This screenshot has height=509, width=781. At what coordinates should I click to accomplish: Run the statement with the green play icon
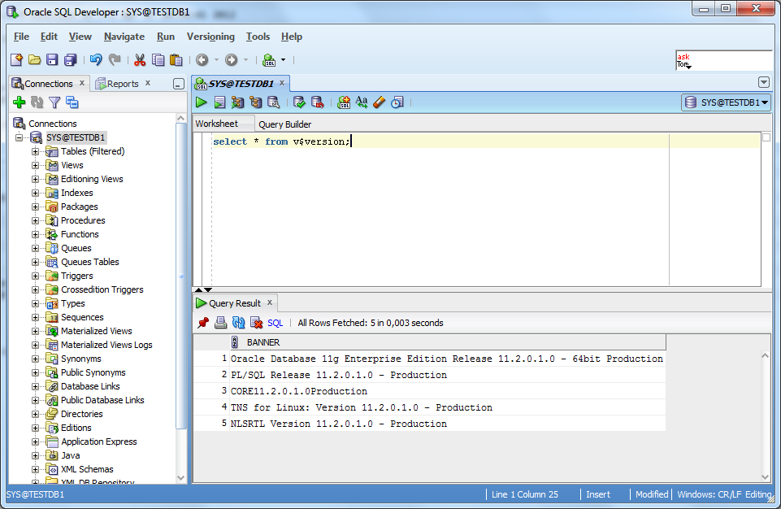pos(202,102)
